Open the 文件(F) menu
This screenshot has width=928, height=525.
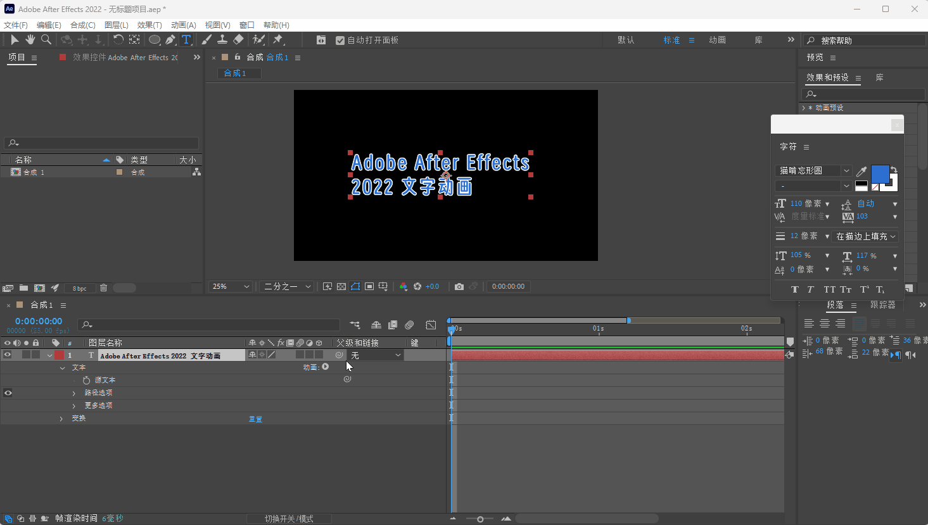(16, 25)
